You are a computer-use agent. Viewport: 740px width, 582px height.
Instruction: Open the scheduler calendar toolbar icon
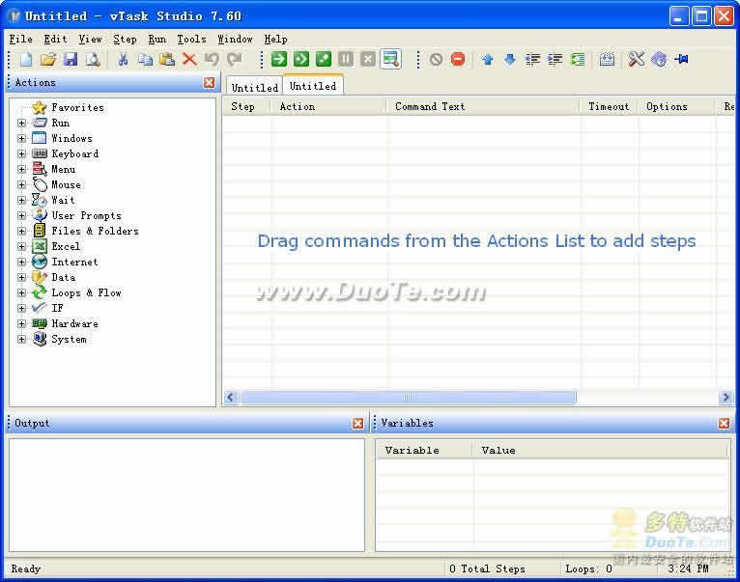[607, 60]
